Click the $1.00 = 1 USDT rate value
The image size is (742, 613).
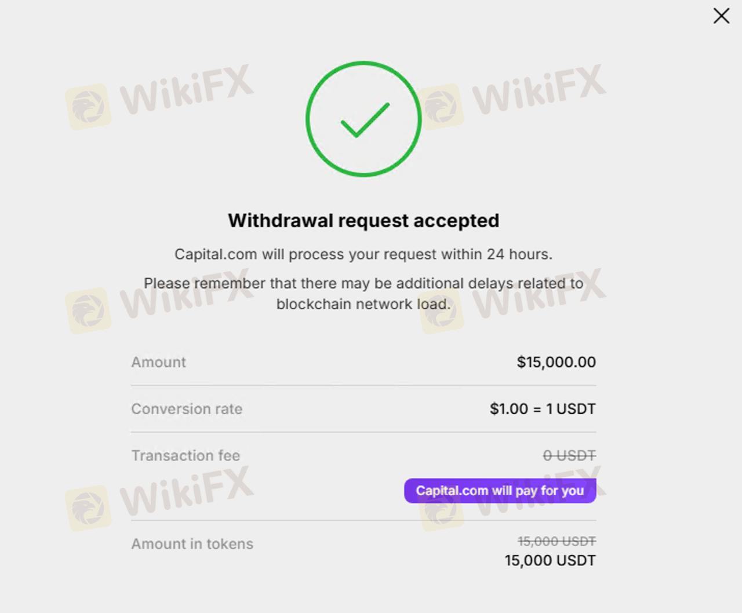[x=543, y=409]
